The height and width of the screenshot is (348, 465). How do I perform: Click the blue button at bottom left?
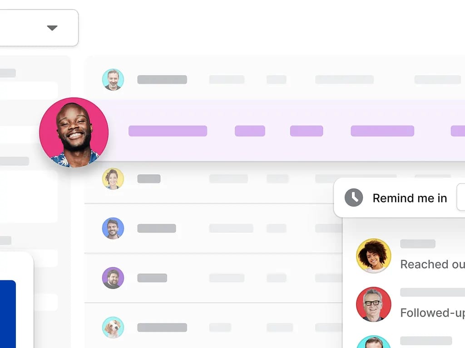point(8,314)
